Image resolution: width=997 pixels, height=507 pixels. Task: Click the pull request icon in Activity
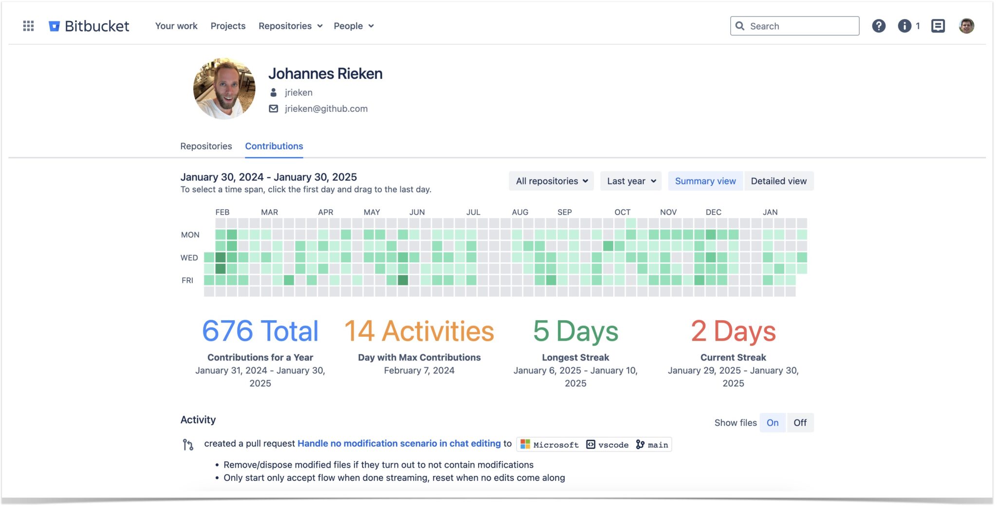pyautogui.click(x=188, y=444)
